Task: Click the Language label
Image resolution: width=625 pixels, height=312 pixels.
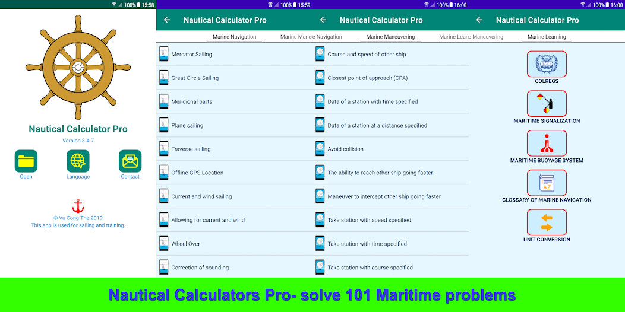Action: coord(78,177)
